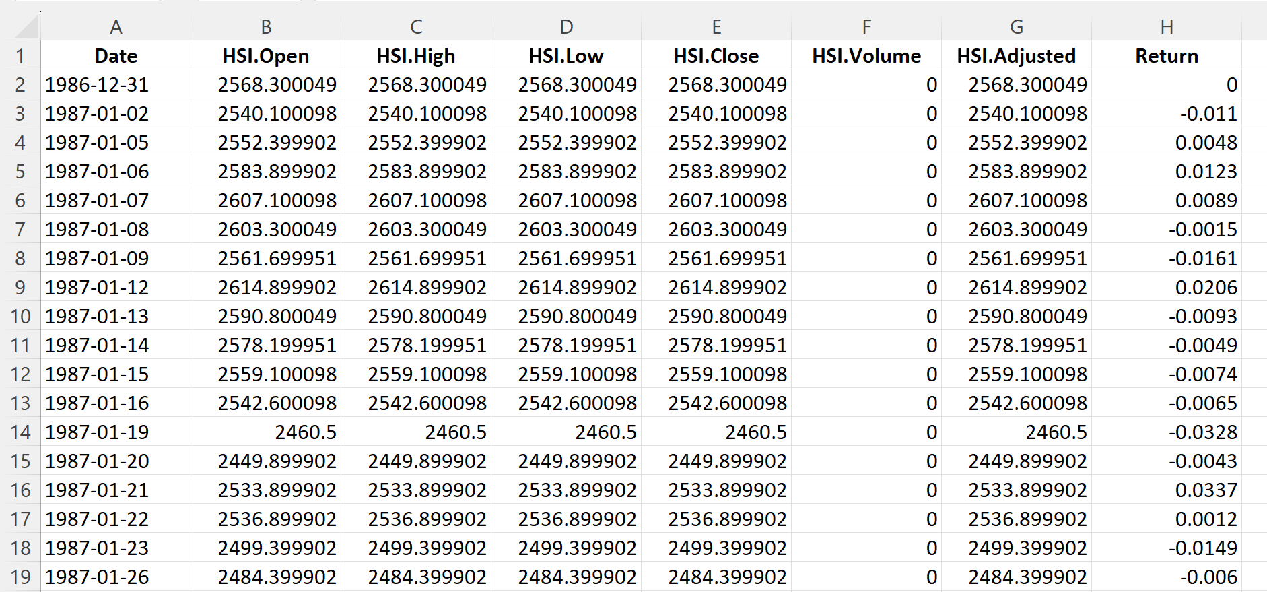The image size is (1267, 592).
Task: Select column C header
Action: (x=416, y=27)
